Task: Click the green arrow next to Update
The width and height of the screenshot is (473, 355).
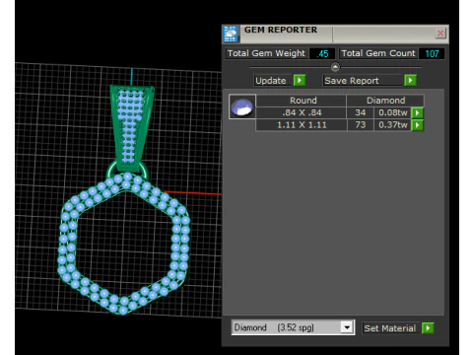Action: pos(300,80)
